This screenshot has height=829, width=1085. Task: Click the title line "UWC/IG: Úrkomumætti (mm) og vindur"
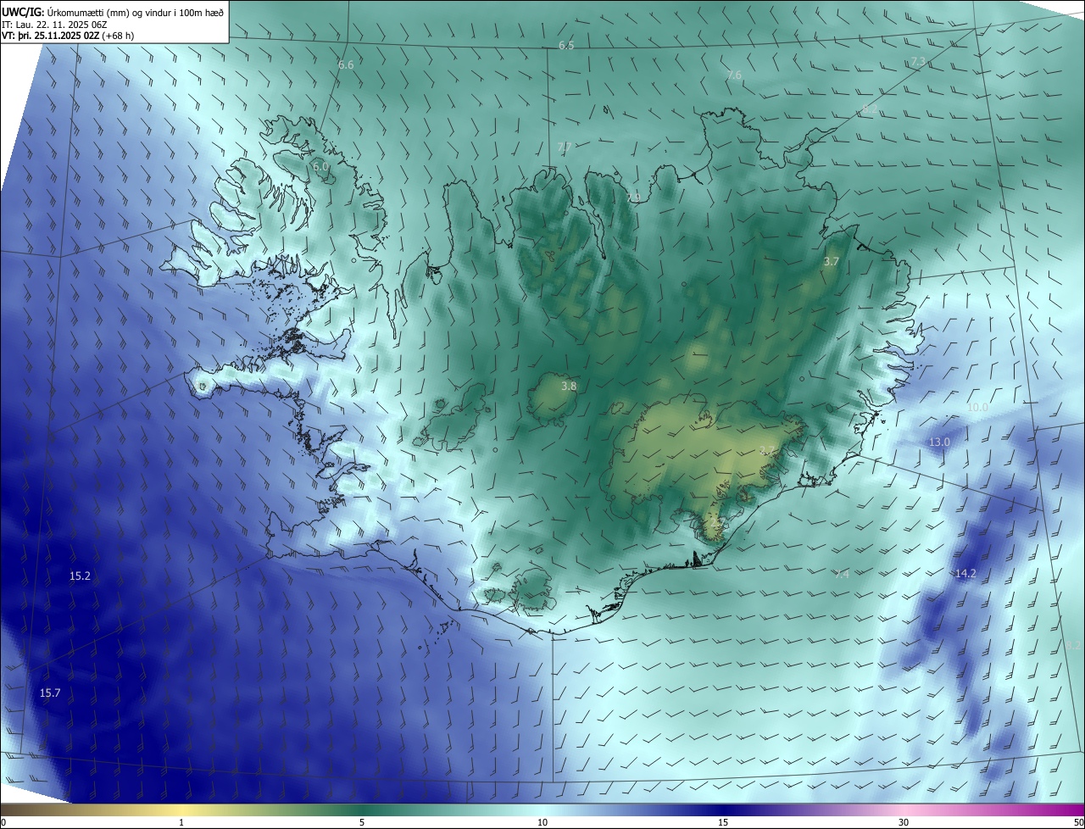112,11
